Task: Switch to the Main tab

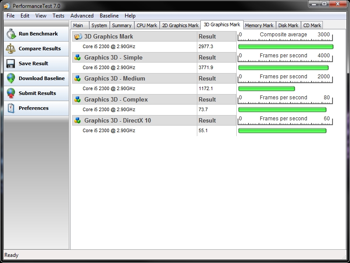Action: [80, 25]
